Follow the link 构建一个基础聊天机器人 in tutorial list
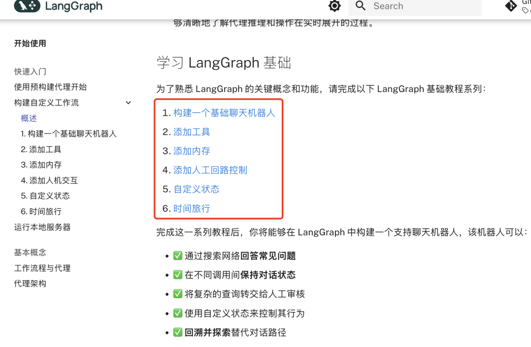 (224, 113)
